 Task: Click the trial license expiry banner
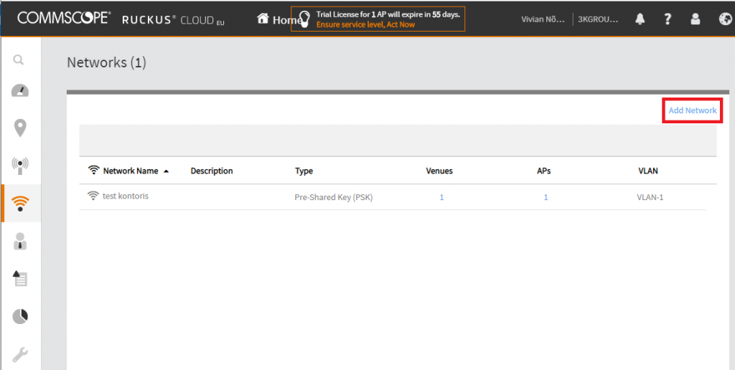[378, 19]
